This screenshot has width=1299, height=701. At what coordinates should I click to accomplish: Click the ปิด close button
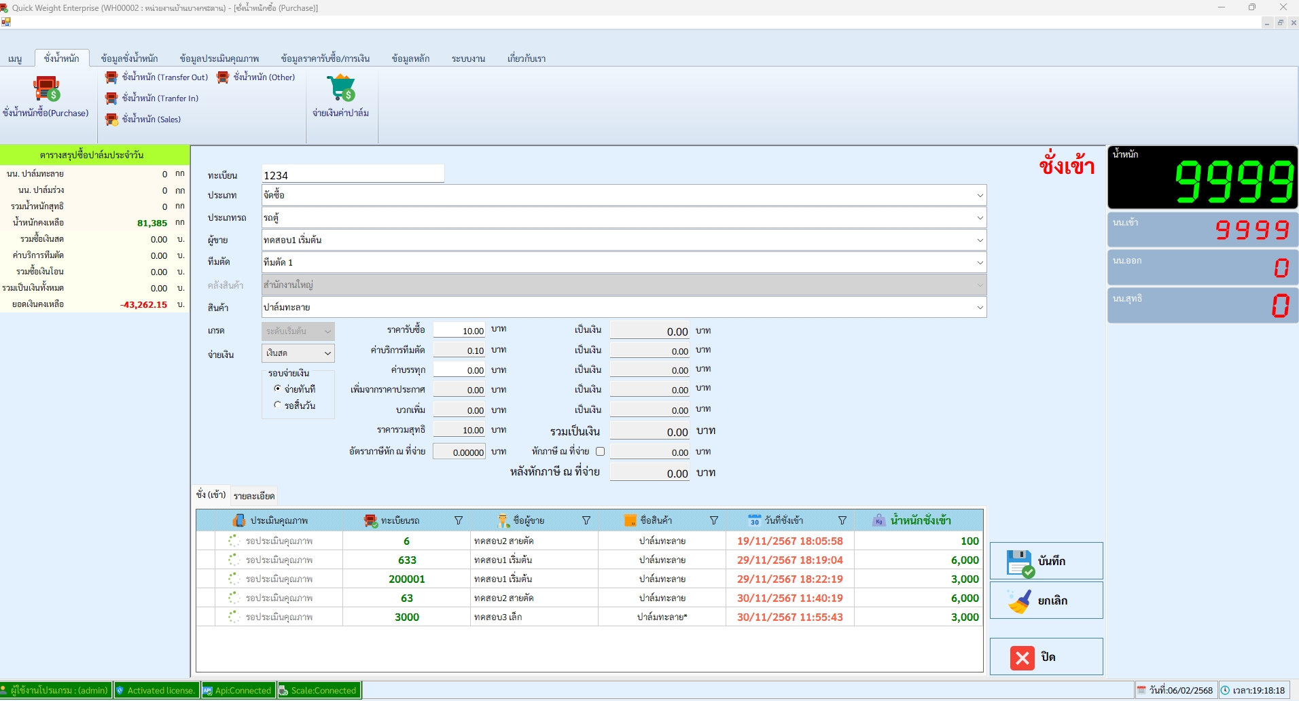(1046, 657)
